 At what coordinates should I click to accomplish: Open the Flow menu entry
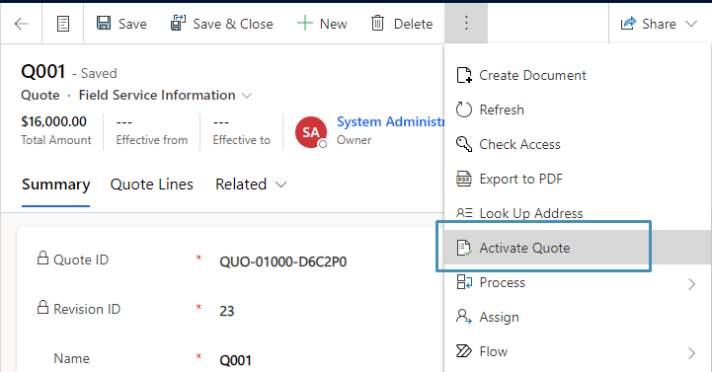coord(578,351)
